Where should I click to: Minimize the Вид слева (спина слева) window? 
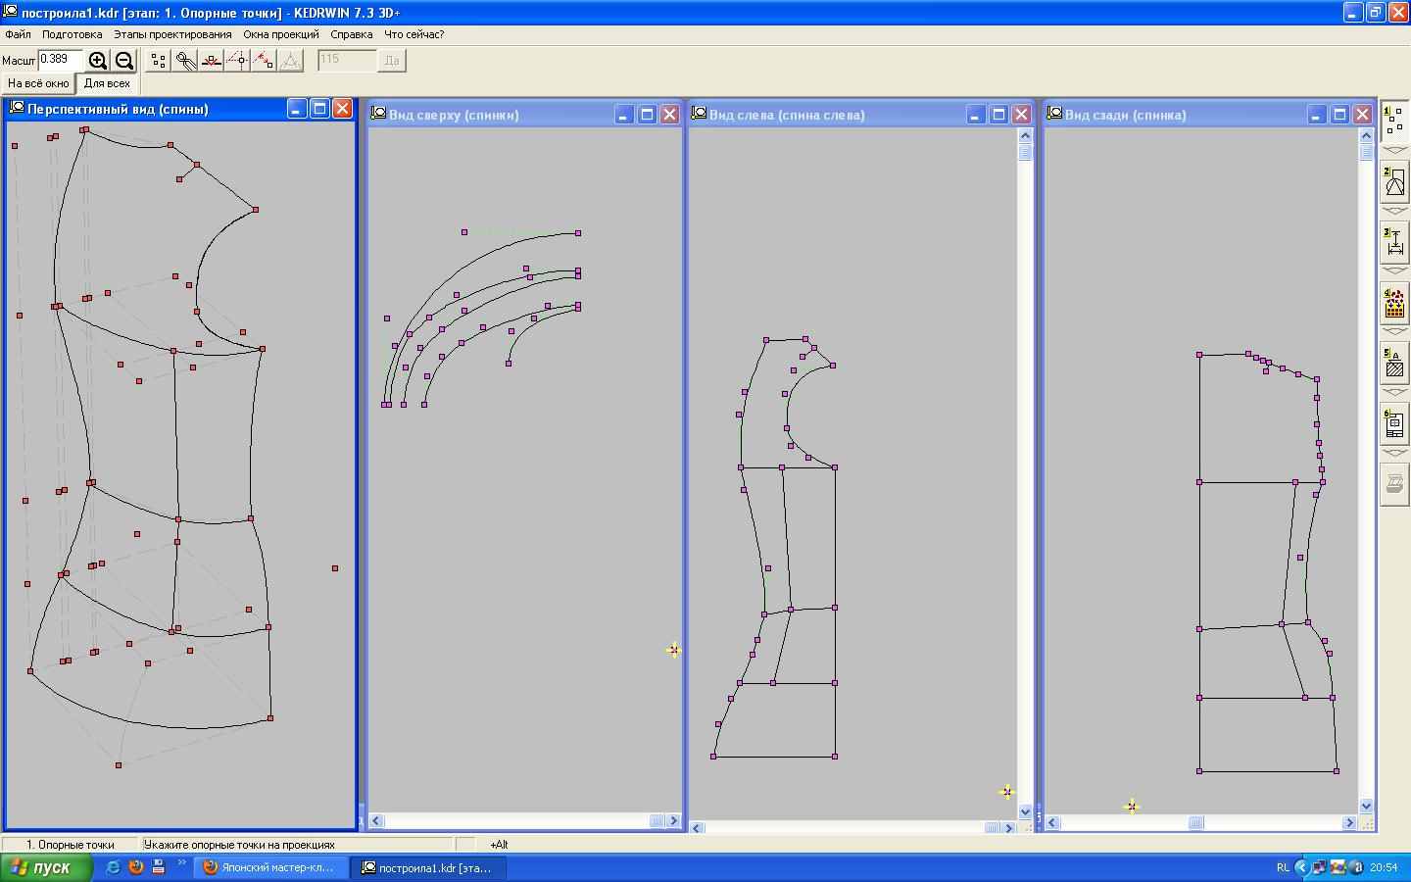point(975,115)
